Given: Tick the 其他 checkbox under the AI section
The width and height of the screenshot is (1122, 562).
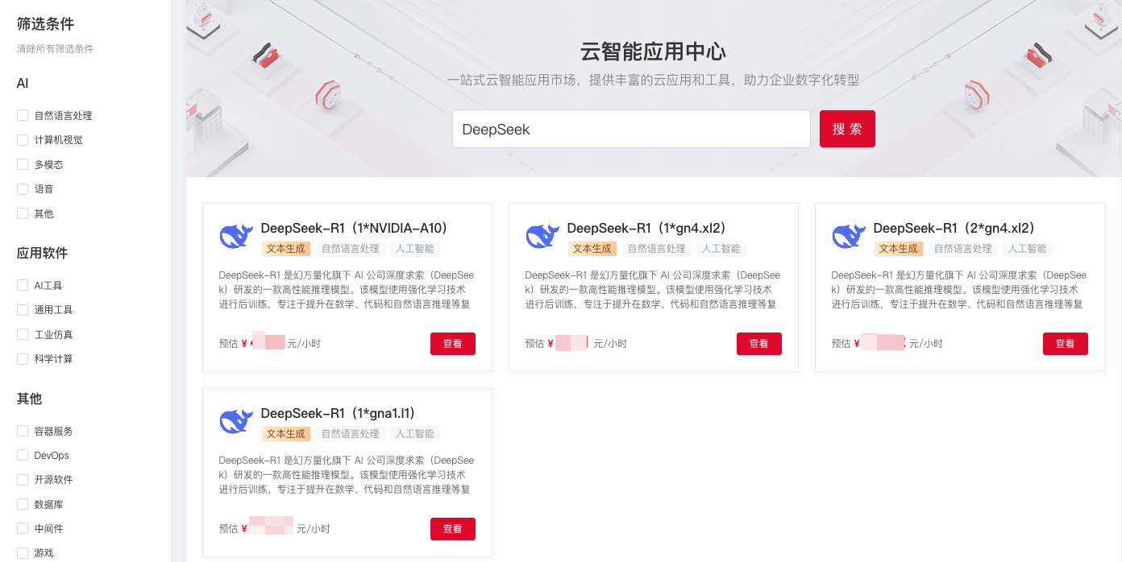Looking at the screenshot, I should (x=23, y=213).
